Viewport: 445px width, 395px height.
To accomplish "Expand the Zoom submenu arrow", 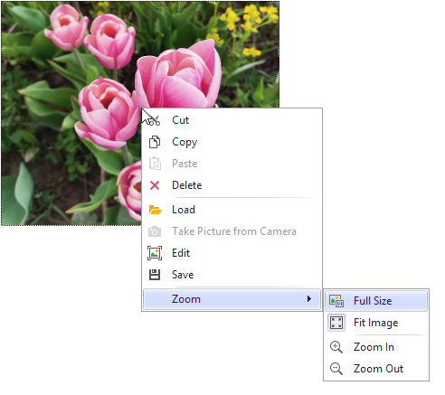I will tap(308, 299).
